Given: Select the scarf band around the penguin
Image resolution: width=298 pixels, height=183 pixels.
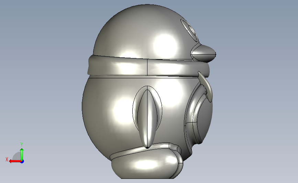Looking at the screenshot, I should tap(148, 66).
